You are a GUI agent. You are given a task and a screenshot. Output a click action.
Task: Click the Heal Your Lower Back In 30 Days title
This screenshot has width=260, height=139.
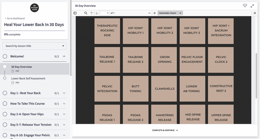tap(34, 25)
